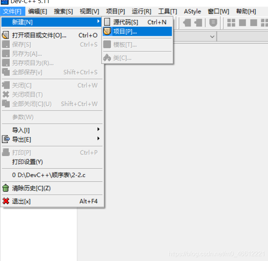Click the save-all icon beside 全部保存[v]

click(x=6, y=72)
